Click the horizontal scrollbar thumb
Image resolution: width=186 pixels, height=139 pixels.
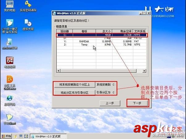coord(98,71)
